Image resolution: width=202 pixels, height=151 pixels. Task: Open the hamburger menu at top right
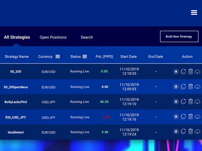(194, 12)
